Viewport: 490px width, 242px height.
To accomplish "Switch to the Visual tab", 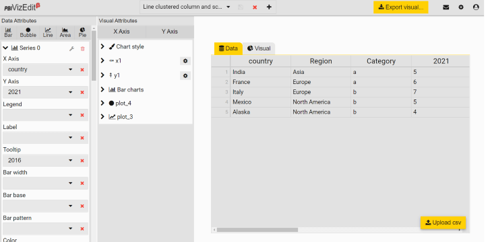I will tap(259, 48).
